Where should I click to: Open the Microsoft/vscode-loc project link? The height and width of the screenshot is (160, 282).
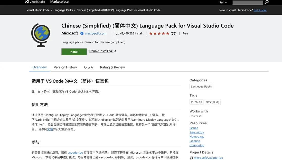(208, 158)
